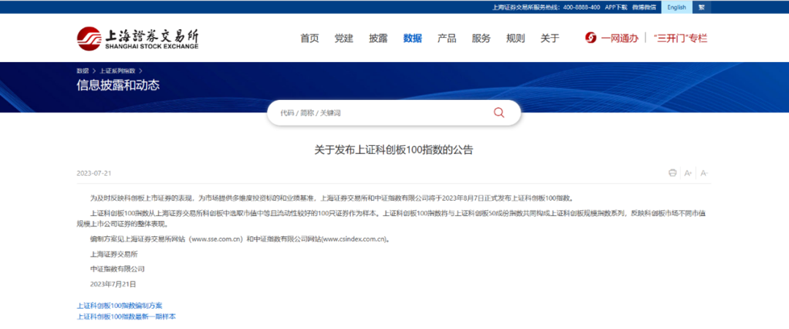Open the 首页 menu item
The height and width of the screenshot is (329, 789).
coord(310,39)
